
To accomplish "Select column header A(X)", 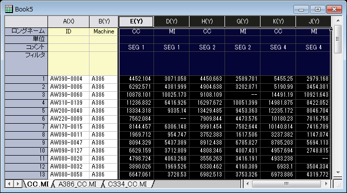I will 68,21.
